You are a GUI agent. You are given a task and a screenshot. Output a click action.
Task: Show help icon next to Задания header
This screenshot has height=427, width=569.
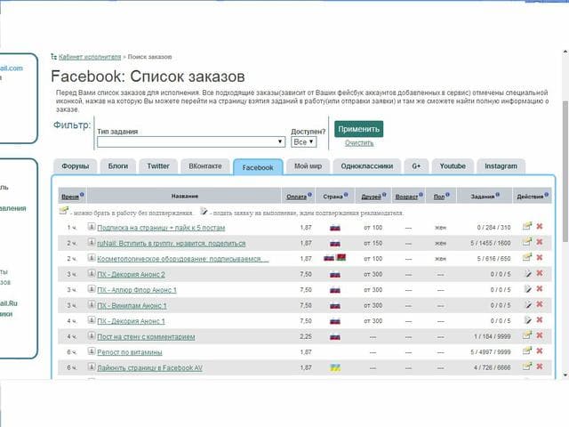498,195
